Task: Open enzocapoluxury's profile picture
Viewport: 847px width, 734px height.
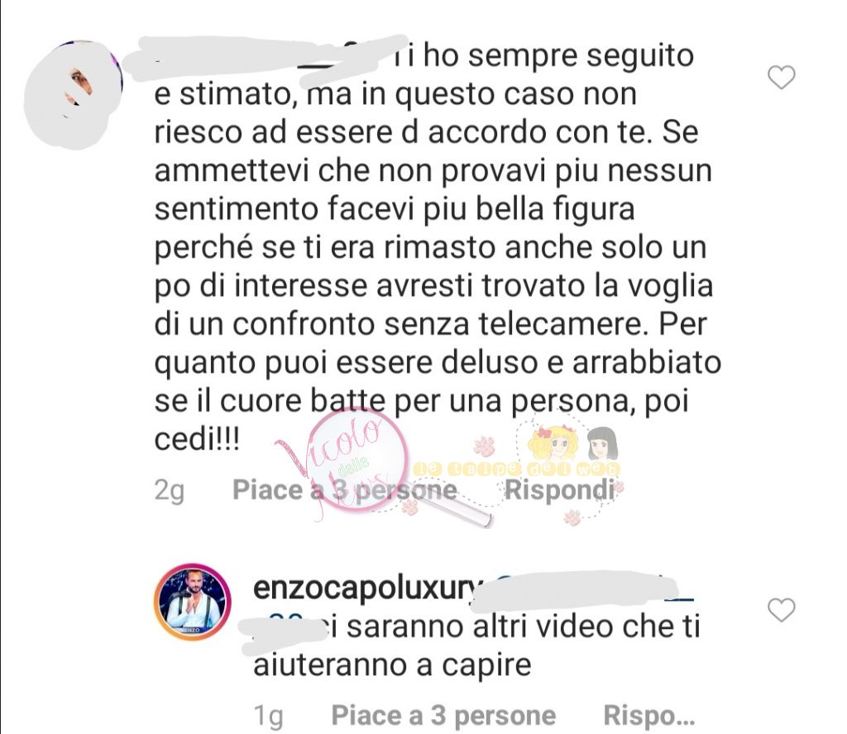Action: coord(192,601)
